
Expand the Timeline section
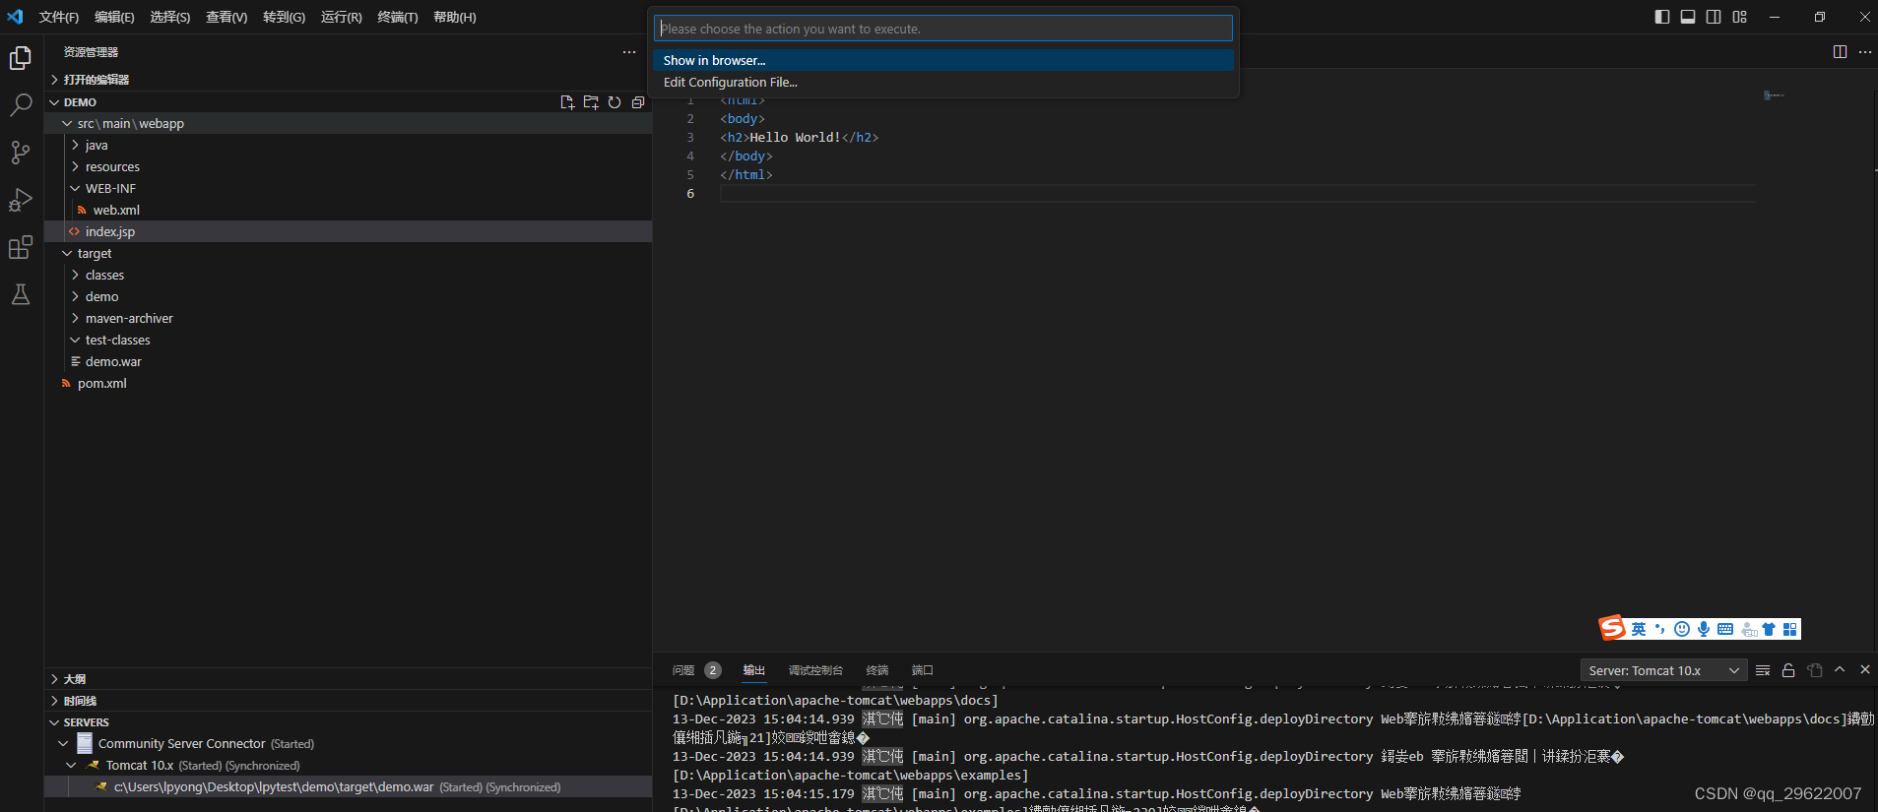coord(349,701)
